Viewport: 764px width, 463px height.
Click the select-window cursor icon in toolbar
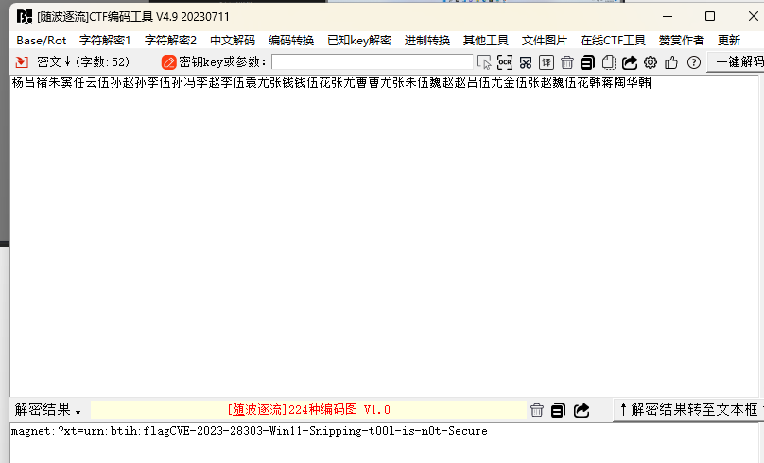click(x=484, y=62)
